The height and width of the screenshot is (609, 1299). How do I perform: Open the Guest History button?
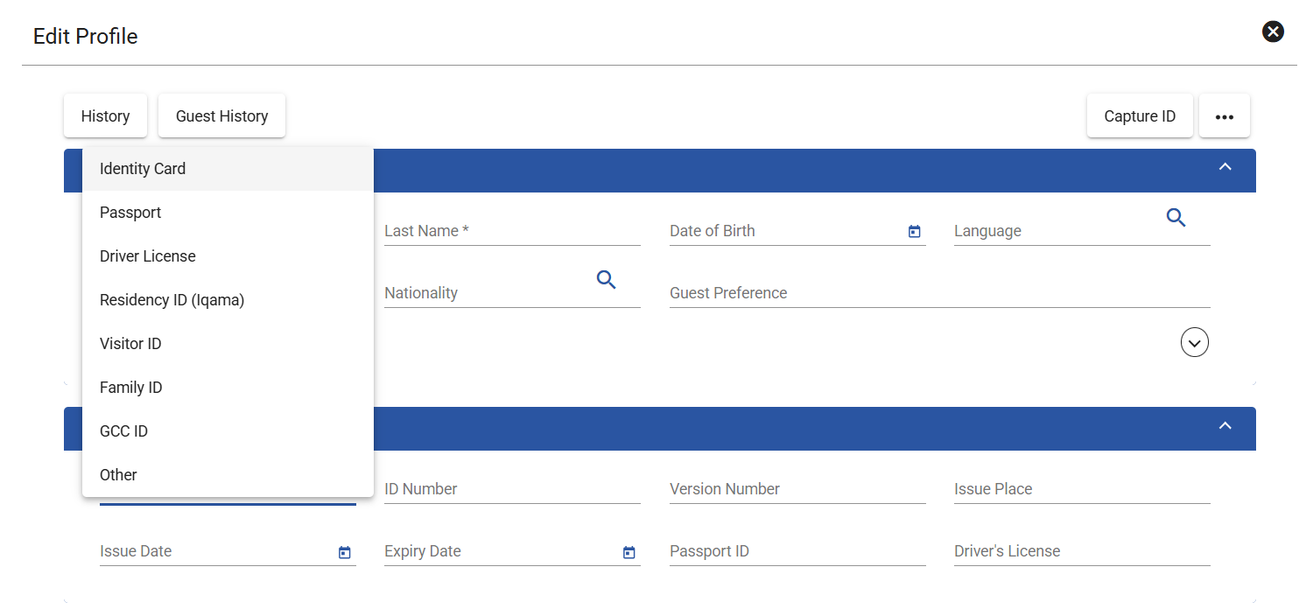tap(221, 116)
